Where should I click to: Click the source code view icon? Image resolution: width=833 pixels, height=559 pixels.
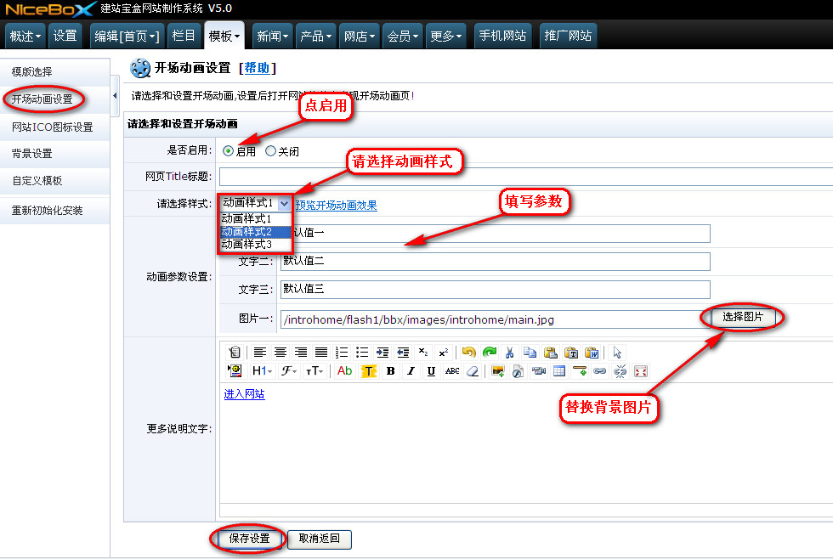click(235, 352)
